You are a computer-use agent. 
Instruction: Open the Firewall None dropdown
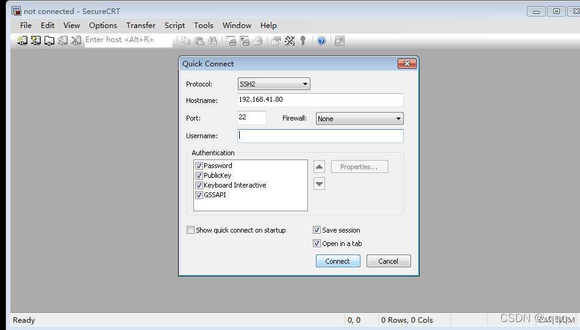click(x=360, y=119)
